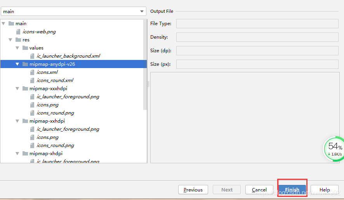344x200 pixels.
Task: Click the Cancel button
Action: coord(259,190)
